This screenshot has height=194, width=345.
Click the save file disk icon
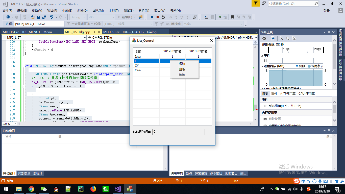tap(39, 17)
